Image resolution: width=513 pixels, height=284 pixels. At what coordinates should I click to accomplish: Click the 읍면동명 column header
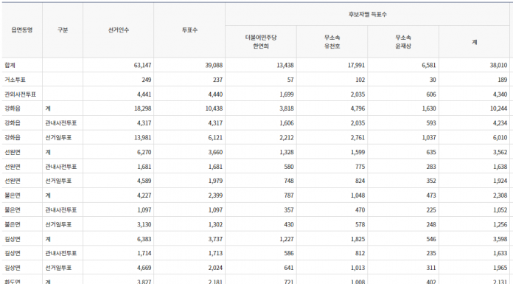point(22,30)
